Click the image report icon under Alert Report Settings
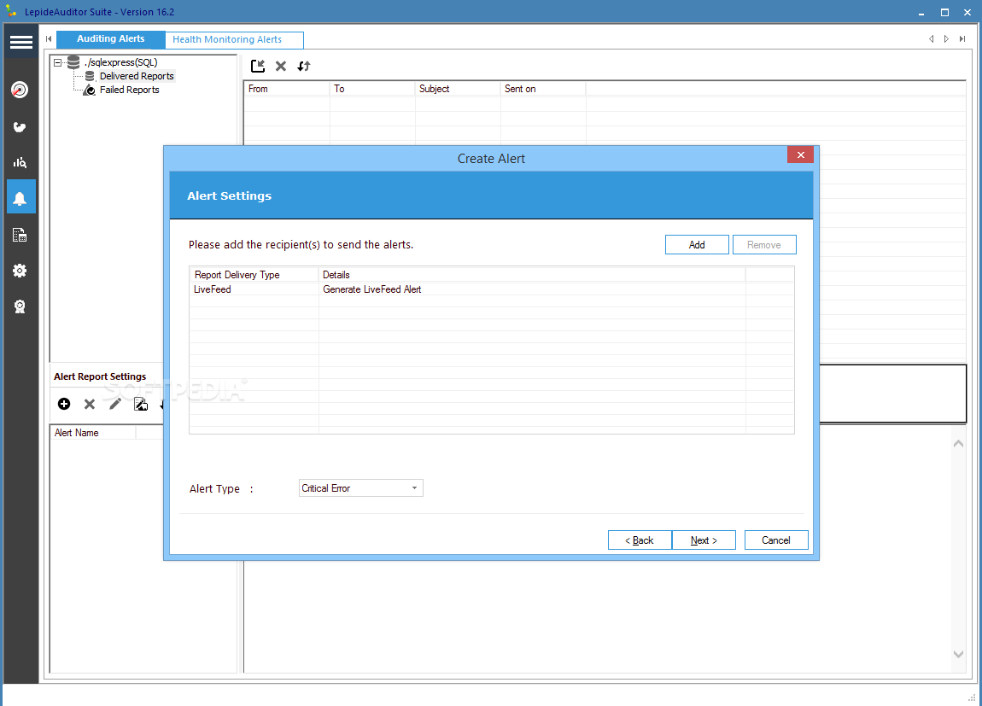 (x=141, y=405)
